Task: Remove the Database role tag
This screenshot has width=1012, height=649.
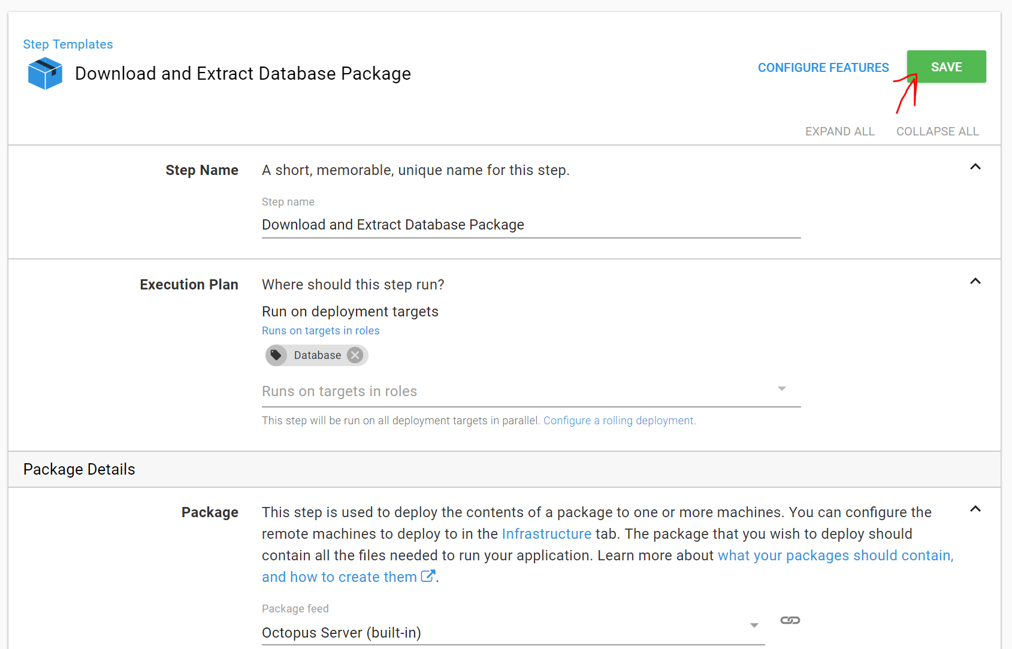Action: (355, 355)
